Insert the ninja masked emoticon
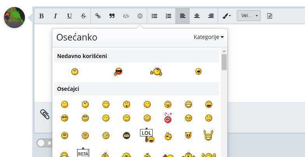This screenshot has height=157, width=305. click(x=127, y=136)
